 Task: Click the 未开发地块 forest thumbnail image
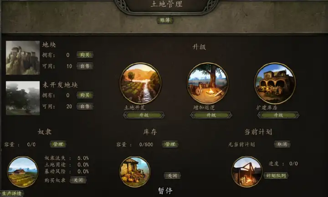[x=23, y=98]
